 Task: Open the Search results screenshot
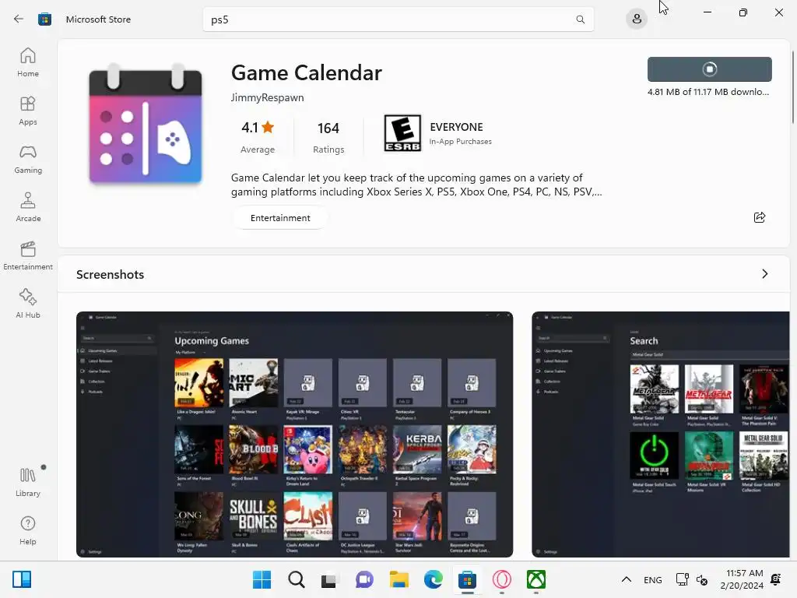coord(661,434)
